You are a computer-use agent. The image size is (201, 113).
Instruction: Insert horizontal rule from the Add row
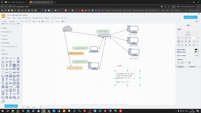pos(186,63)
